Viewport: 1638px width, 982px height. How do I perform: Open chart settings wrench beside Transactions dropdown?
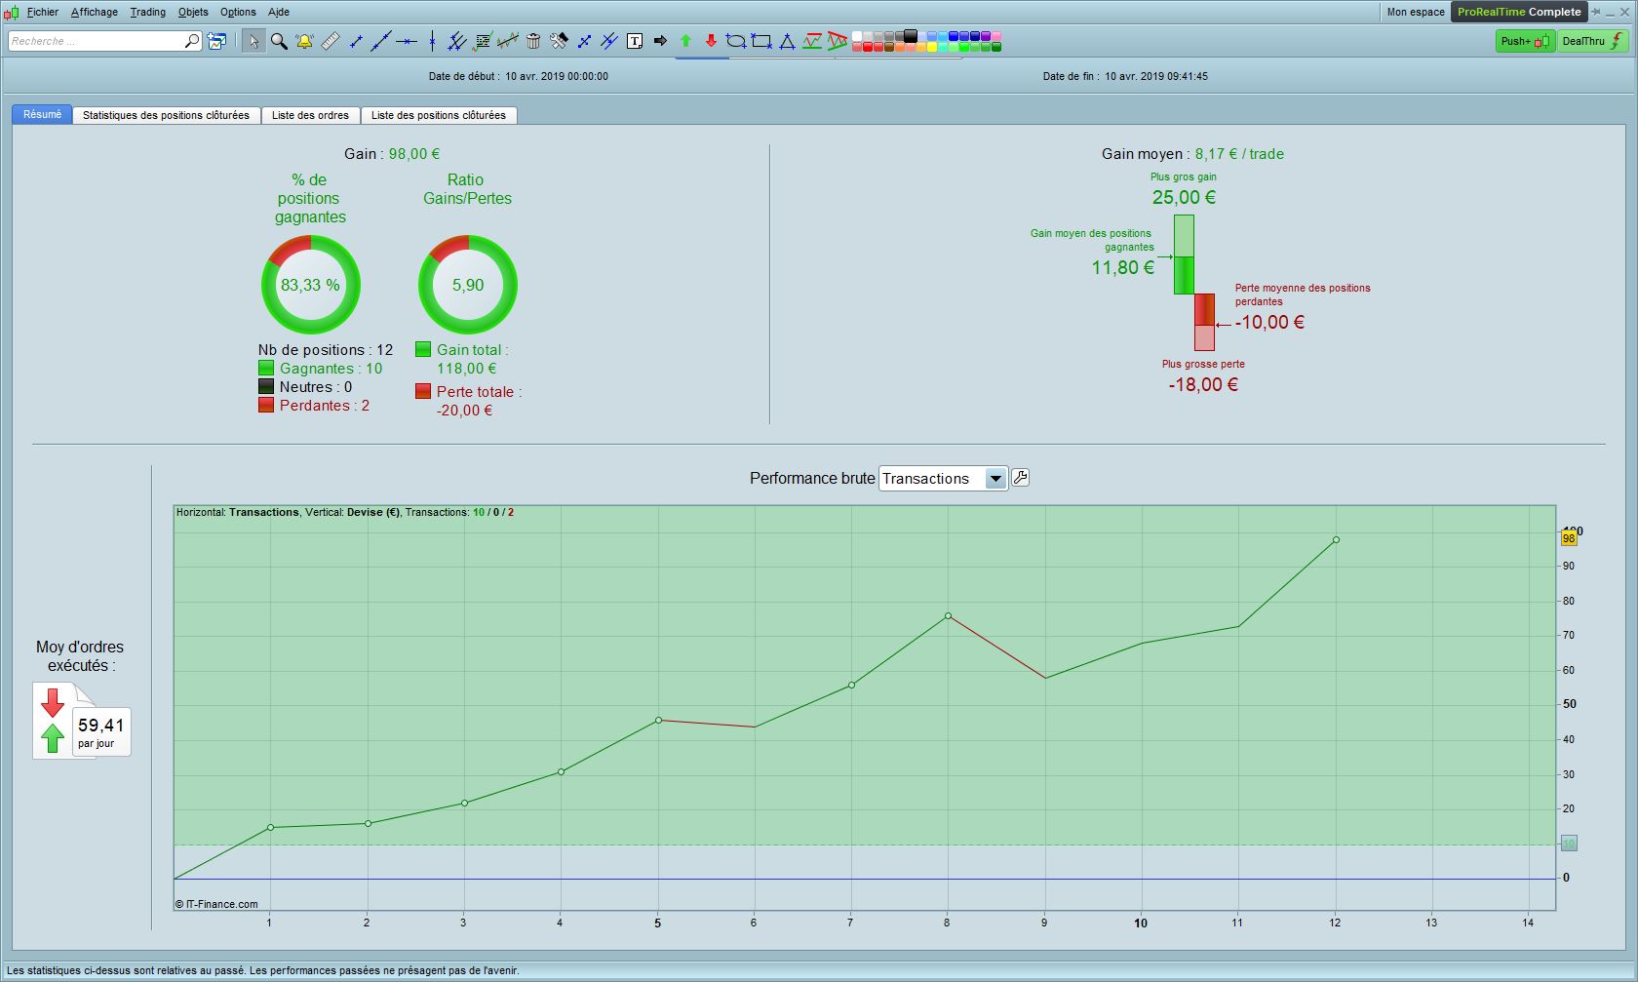coord(1020,478)
